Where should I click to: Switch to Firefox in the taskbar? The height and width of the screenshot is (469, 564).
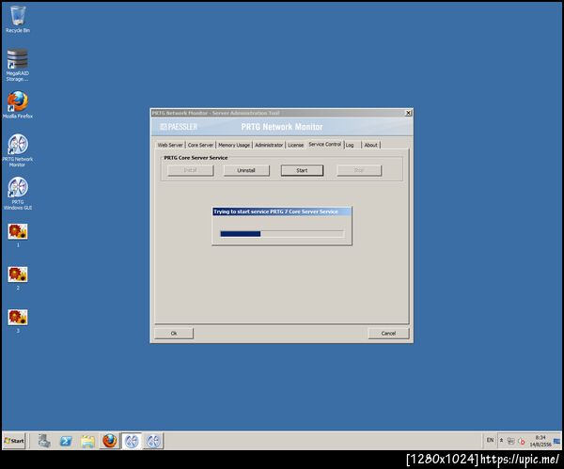pos(110,441)
